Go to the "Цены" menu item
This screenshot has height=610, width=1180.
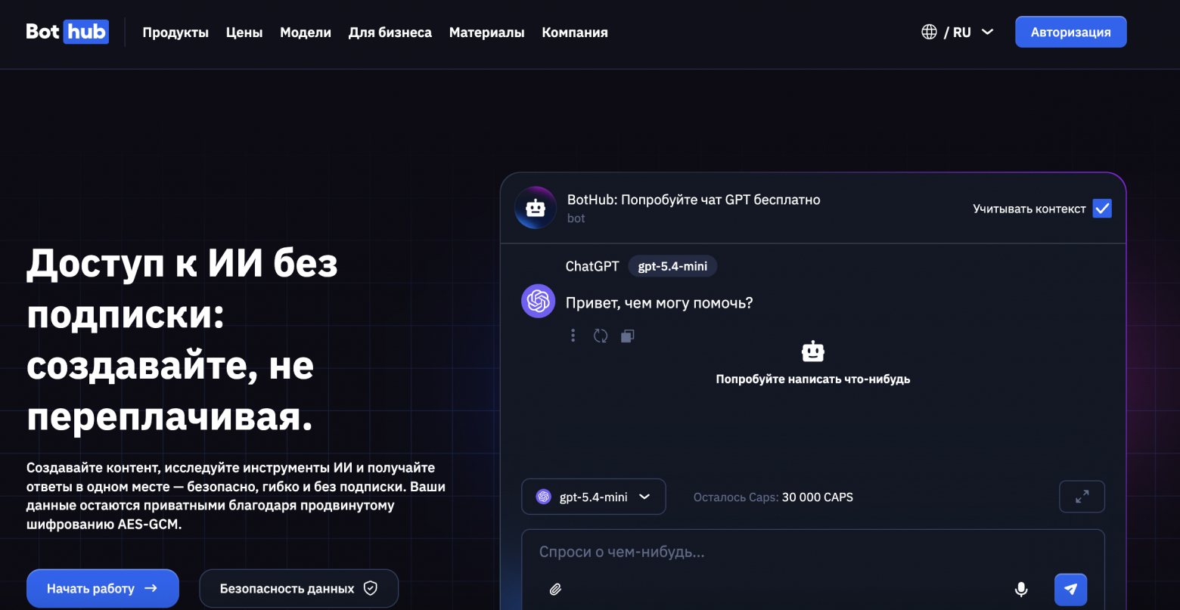click(x=244, y=32)
